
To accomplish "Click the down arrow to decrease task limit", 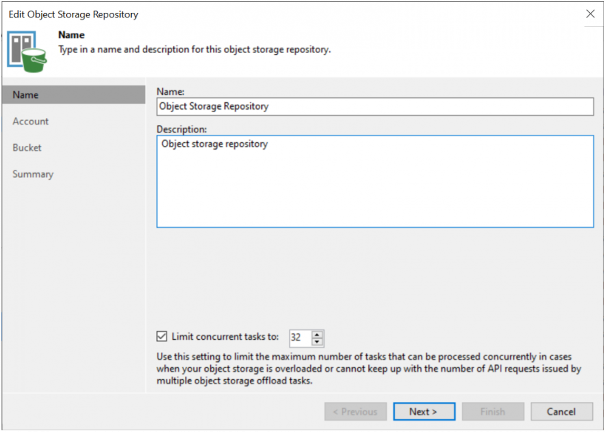I will click(x=317, y=342).
